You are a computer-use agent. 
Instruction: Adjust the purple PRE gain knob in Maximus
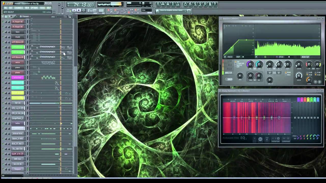pos(250,64)
